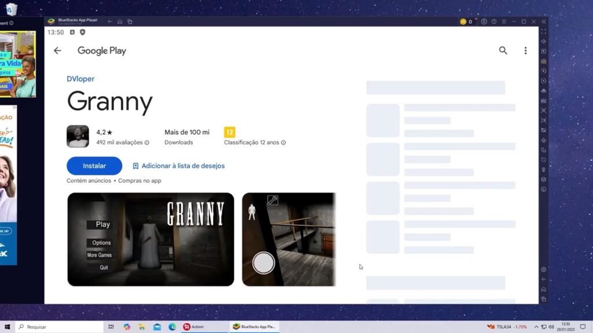
Task: Click airplane mode icon in BlueStacks sidebar
Action: click(x=543, y=140)
